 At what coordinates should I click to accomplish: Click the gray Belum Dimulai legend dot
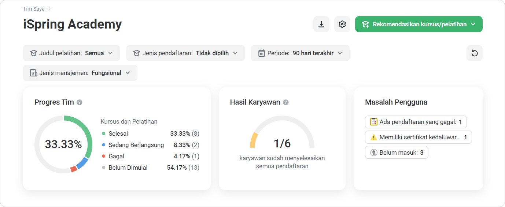tap(104, 168)
